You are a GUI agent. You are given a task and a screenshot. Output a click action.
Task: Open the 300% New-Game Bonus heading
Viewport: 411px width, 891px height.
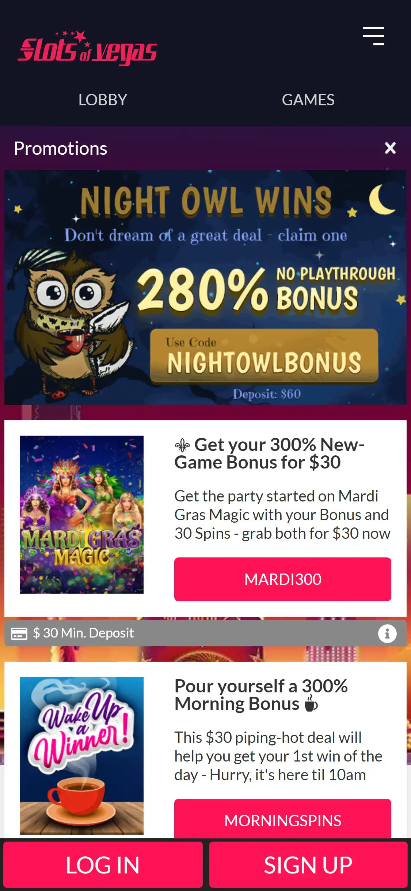[x=270, y=454]
